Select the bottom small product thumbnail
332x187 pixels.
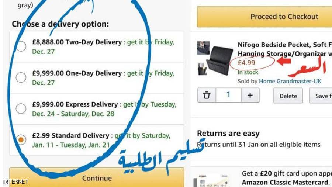[x=203, y=69]
